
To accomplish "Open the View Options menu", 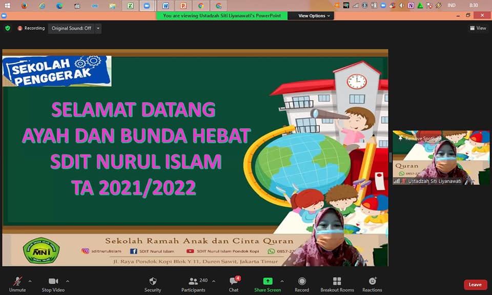I will (x=315, y=16).
